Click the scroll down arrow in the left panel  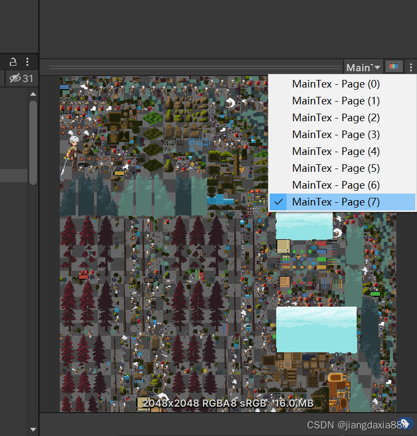click(x=33, y=429)
